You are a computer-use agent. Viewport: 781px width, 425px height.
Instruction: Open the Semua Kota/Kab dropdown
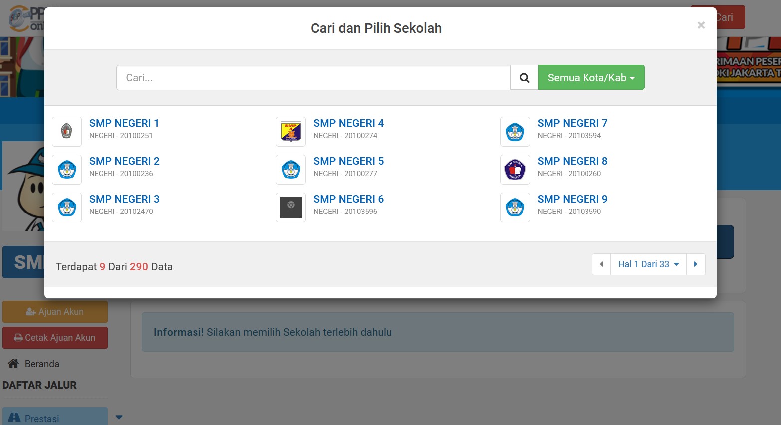(591, 78)
